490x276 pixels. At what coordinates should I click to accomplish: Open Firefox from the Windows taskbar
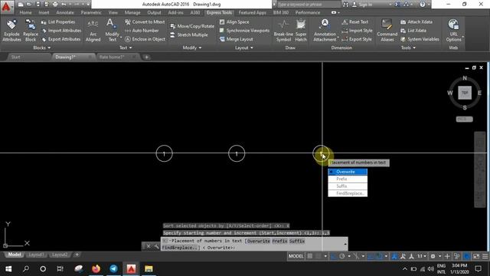[x=96, y=269]
